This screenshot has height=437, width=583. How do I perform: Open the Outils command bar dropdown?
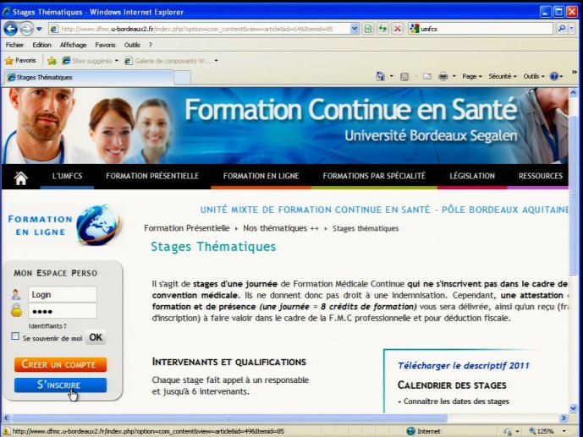534,76
